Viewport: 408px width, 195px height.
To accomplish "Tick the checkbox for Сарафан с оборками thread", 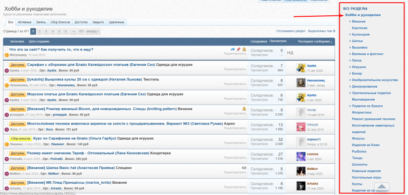I will click(6, 64).
